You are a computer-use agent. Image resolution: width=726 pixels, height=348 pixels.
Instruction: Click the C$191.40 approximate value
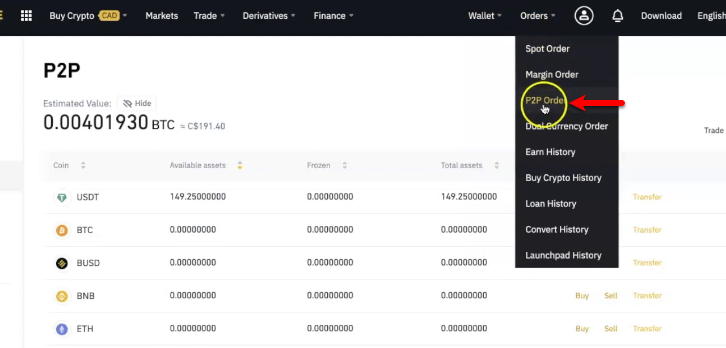click(206, 126)
